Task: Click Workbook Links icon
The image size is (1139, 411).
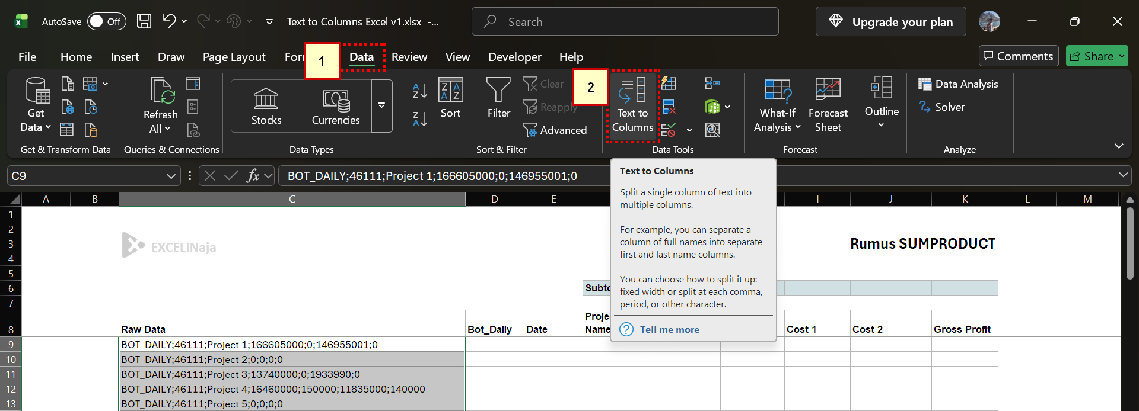Action: coord(193,130)
